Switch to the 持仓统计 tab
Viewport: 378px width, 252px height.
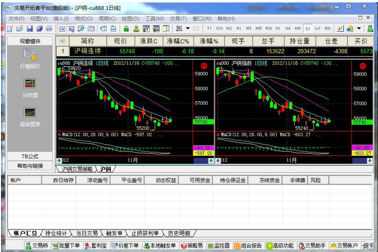56,233
